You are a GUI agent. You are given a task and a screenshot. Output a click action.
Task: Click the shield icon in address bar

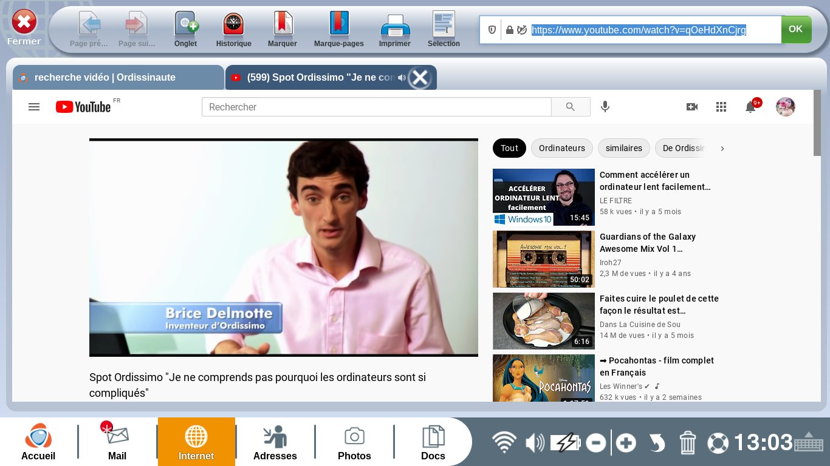coord(492,30)
